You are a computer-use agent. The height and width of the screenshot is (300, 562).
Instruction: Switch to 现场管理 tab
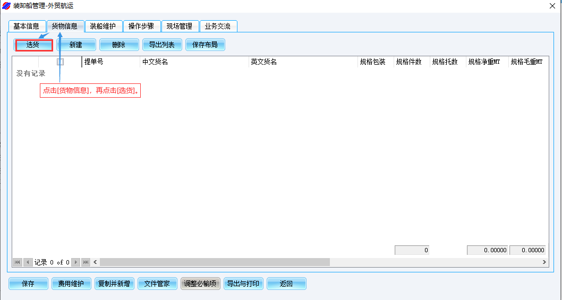[x=180, y=26]
